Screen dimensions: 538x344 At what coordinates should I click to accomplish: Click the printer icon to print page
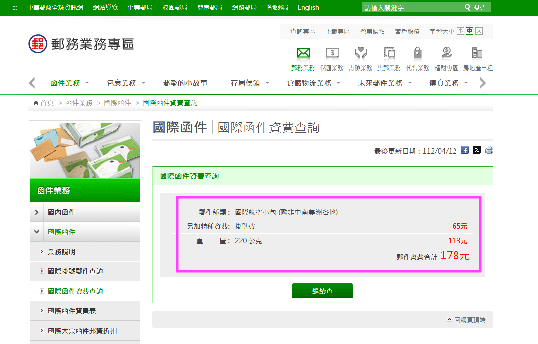[489, 150]
